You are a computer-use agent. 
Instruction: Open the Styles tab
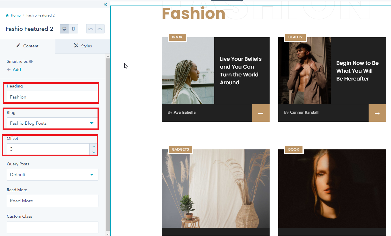click(x=83, y=46)
